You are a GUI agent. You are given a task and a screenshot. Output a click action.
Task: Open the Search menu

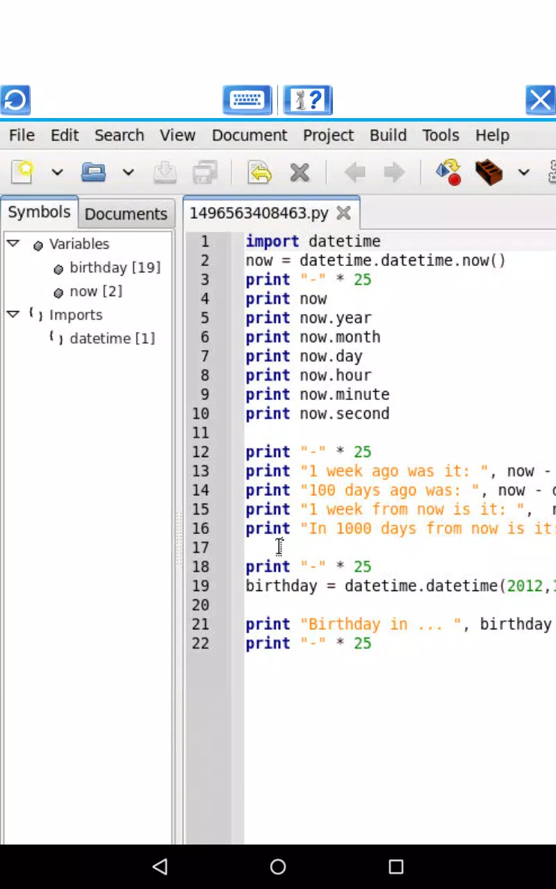[120, 135]
